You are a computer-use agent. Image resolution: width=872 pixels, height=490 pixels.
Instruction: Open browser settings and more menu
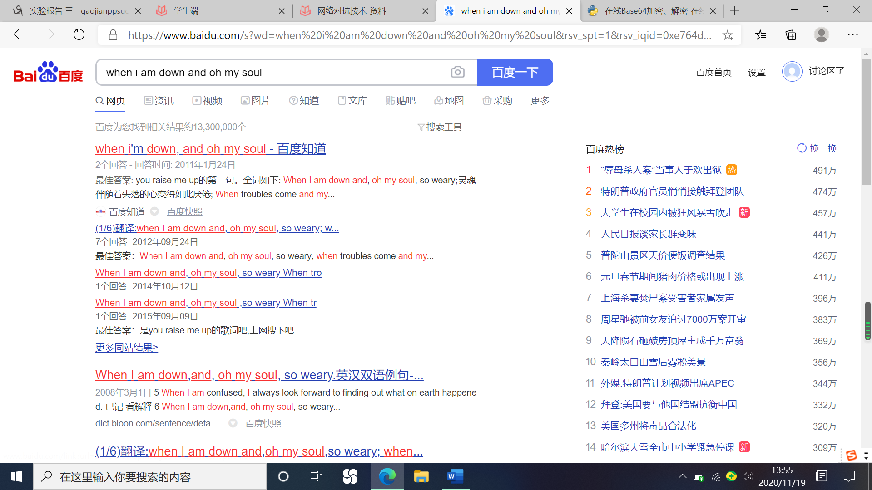tap(852, 35)
